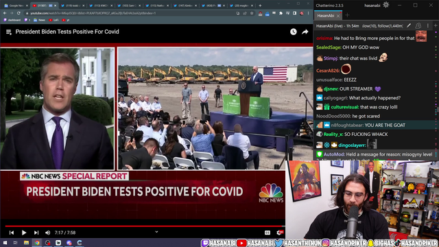Screen dimensions: 439x247
Task: Close the Google News tab
Action: (27, 5)
